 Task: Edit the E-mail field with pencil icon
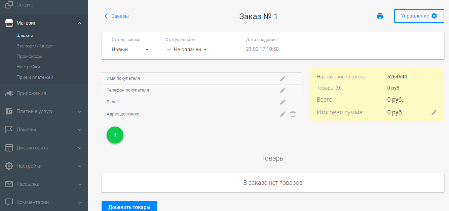(283, 102)
